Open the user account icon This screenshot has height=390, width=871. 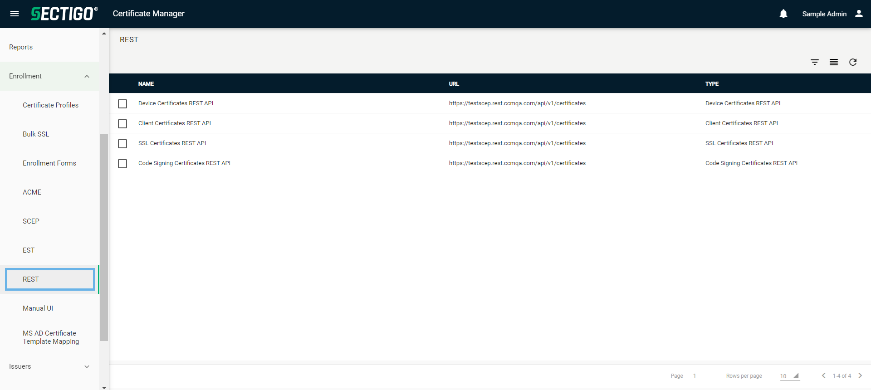[x=859, y=14]
